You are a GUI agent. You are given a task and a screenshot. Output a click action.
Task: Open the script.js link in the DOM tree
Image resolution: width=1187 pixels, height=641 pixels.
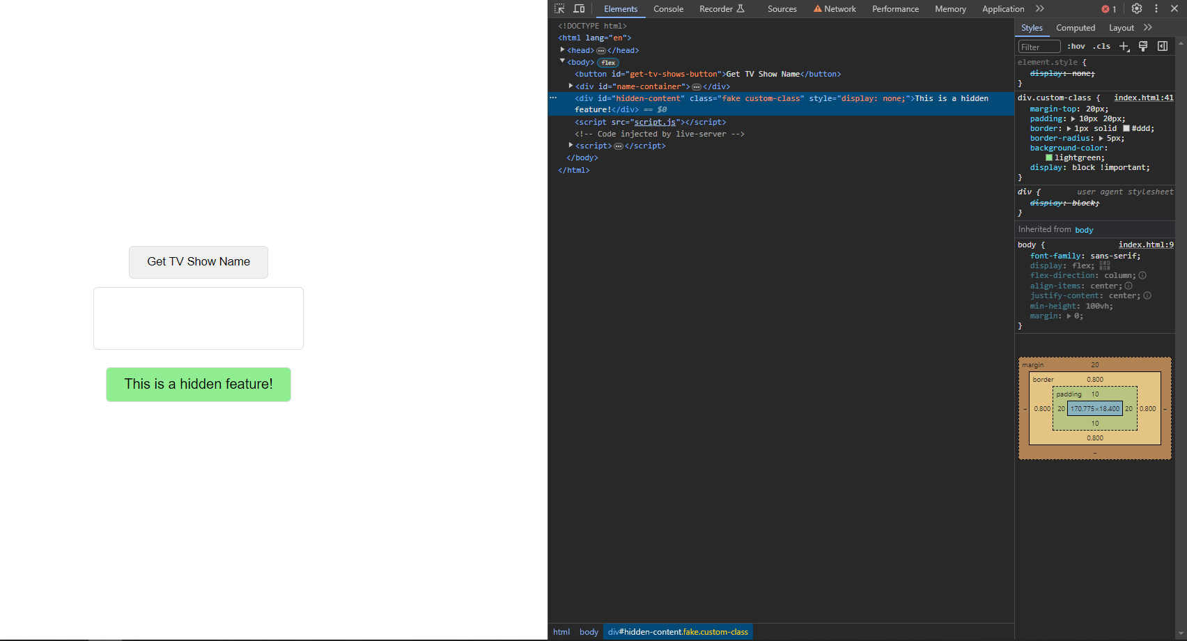[655, 123]
